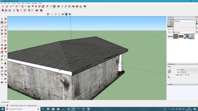Select the Move tool in top toolbar
The image size is (198, 111).
pos(36,6)
